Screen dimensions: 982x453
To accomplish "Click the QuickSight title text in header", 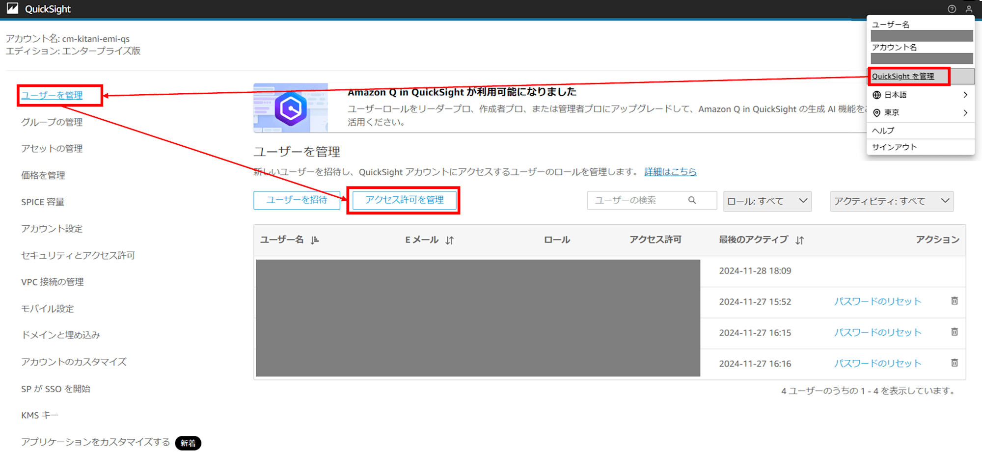I will pyautogui.click(x=48, y=9).
